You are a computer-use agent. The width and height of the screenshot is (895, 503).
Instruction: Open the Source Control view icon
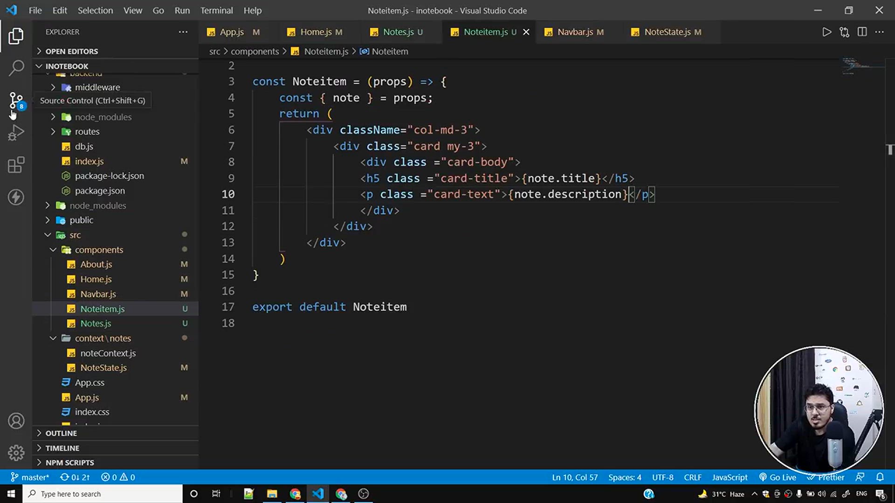[x=16, y=101]
